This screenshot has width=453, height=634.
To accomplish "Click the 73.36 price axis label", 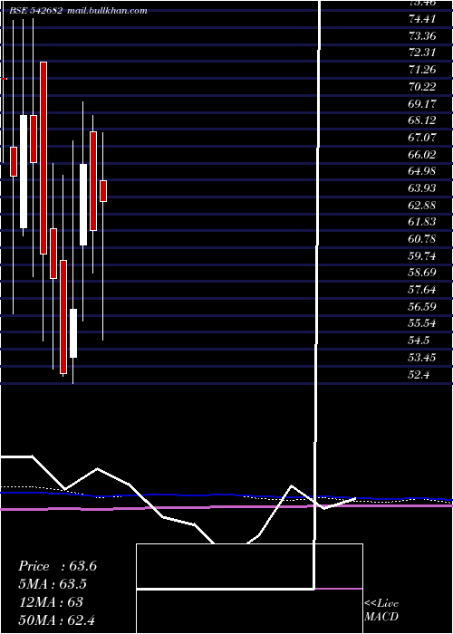I will pos(422,36).
